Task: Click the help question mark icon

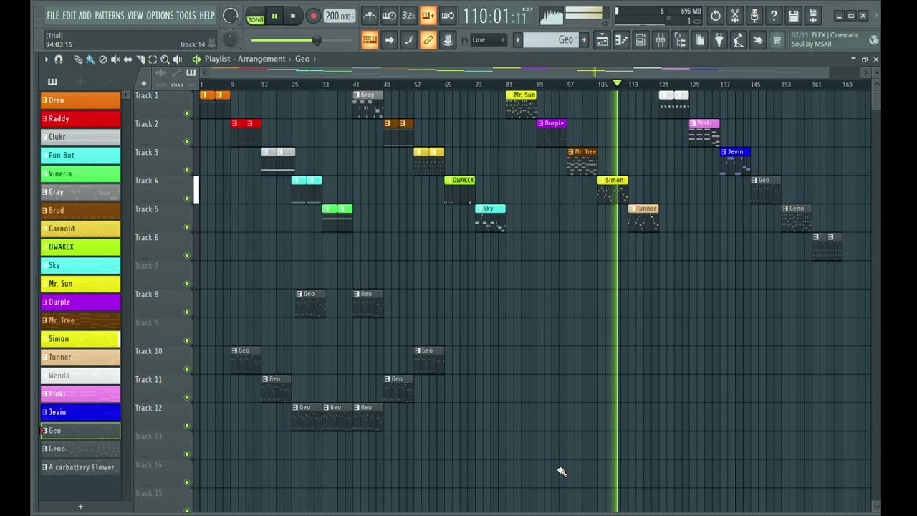Action: [774, 16]
